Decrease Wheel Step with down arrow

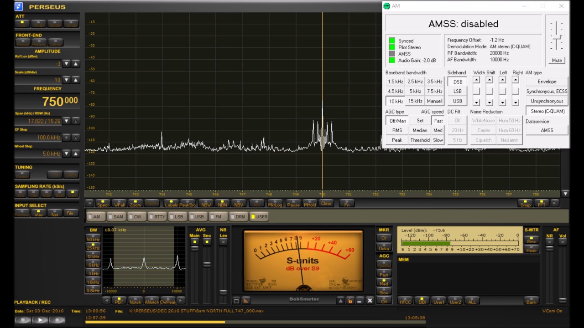[67, 154]
